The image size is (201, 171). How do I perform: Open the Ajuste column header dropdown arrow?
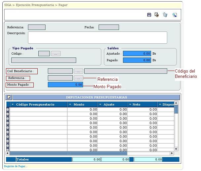(100, 104)
